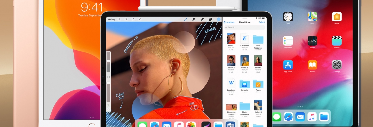373x127 pixels.
Task: Tap Select in iCloud Drive
Action: tap(262, 22)
